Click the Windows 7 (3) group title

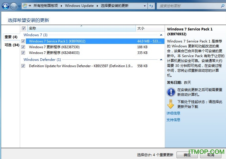(35, 35)
